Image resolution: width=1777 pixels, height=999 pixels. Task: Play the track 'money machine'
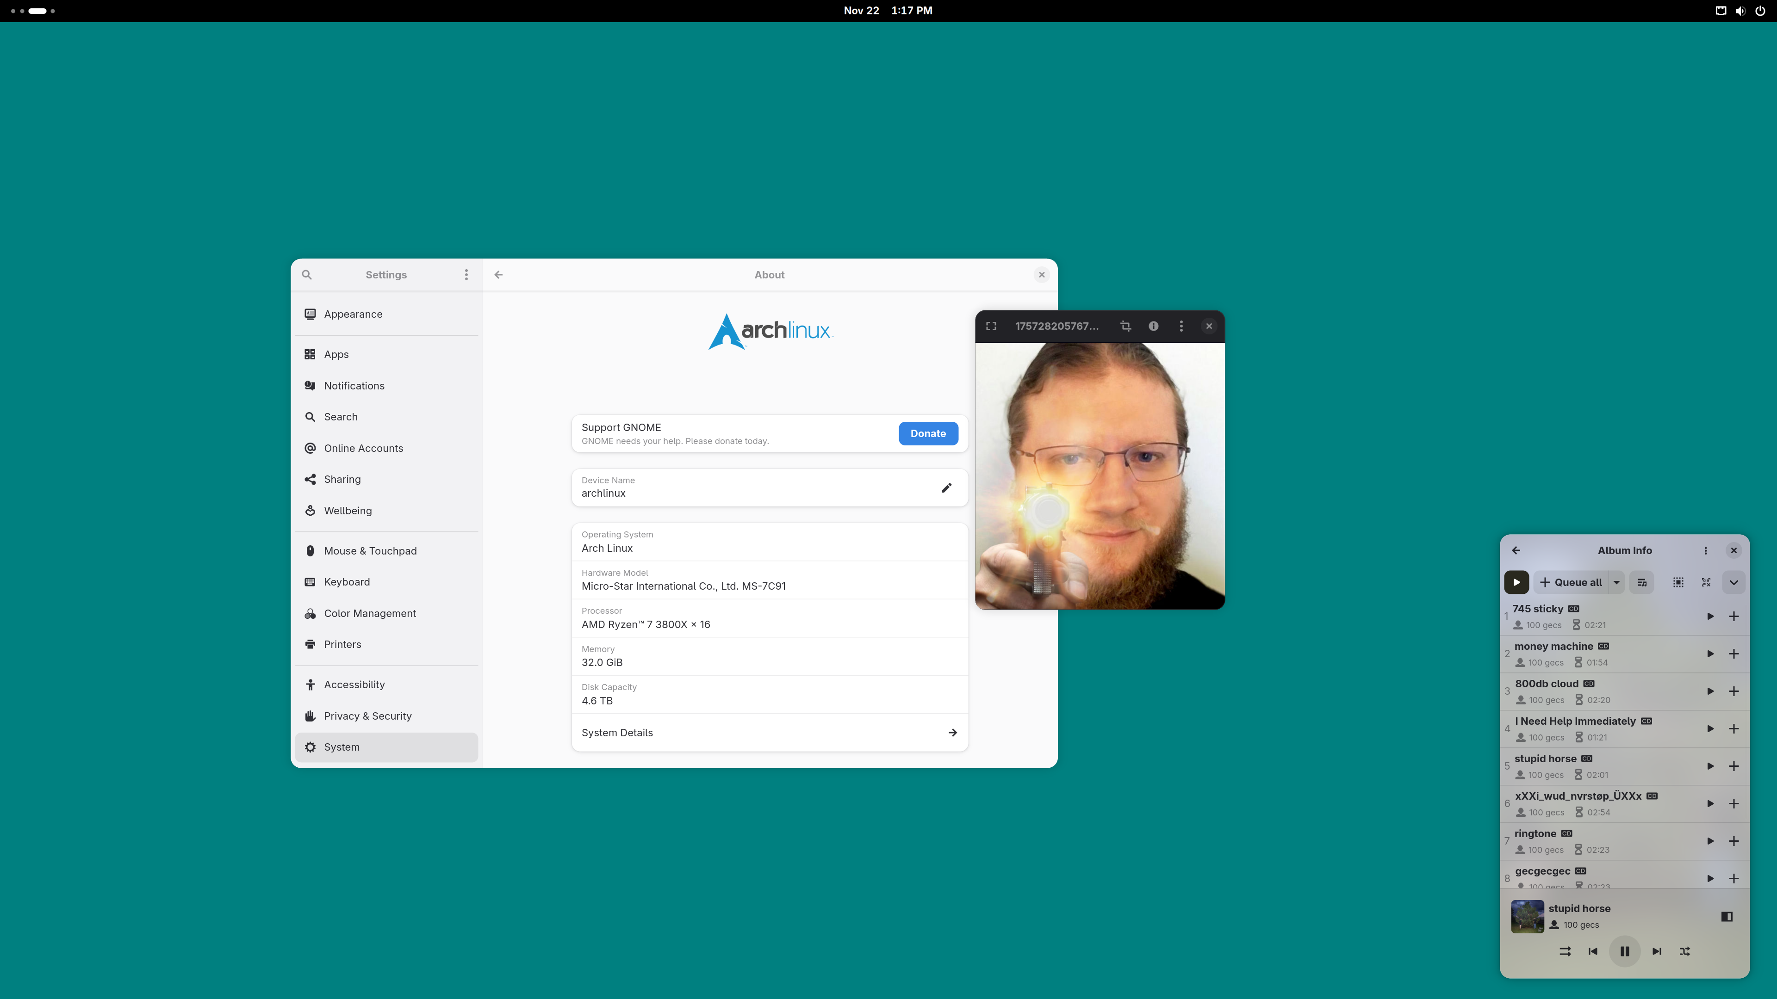[1710, 654]
